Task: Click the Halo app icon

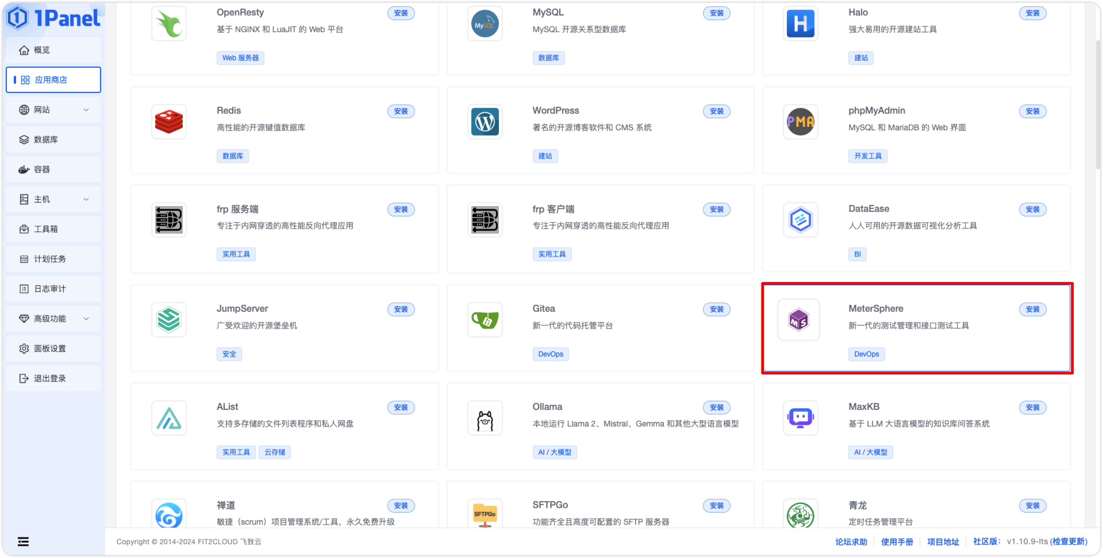Action: [x=801, y=24]
